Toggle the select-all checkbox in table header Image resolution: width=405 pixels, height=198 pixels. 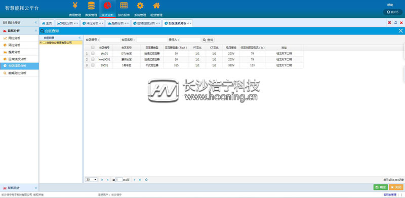pos(93,47)
